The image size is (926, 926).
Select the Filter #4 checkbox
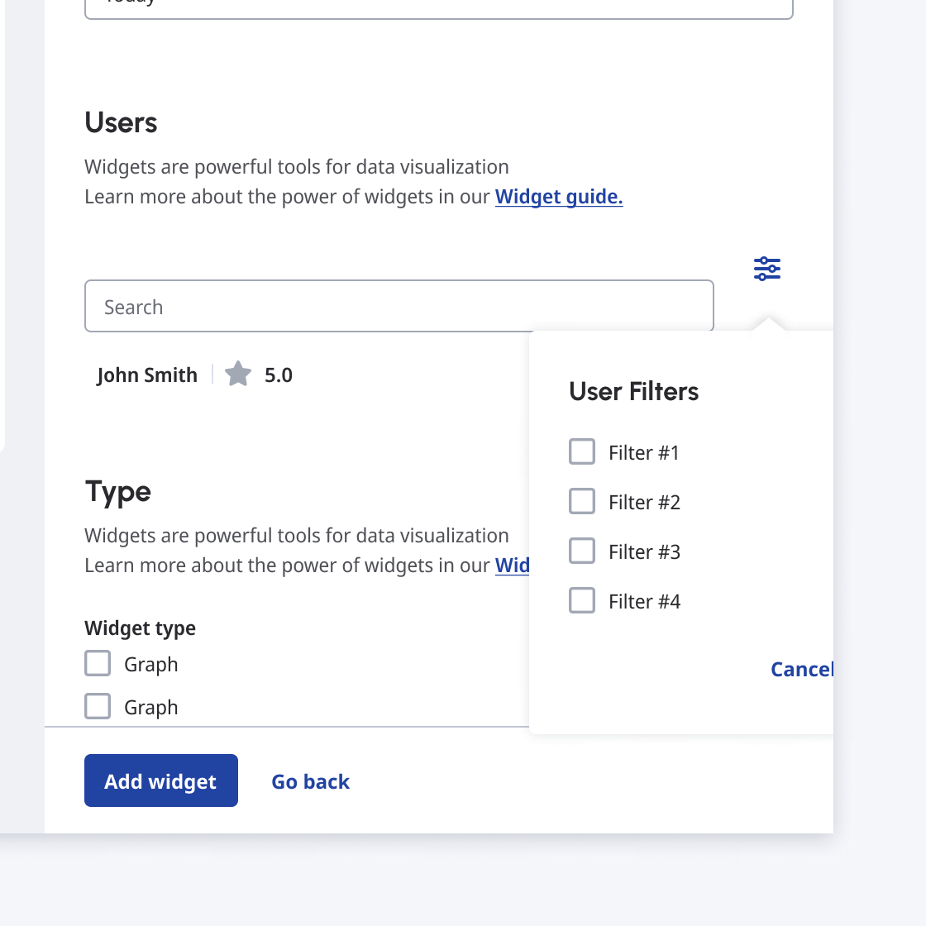[x=582, y=601]
